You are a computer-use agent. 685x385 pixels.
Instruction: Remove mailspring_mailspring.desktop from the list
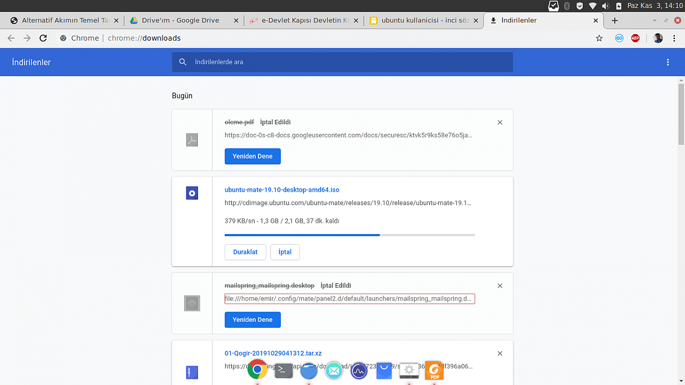click(x=500, y=286)
